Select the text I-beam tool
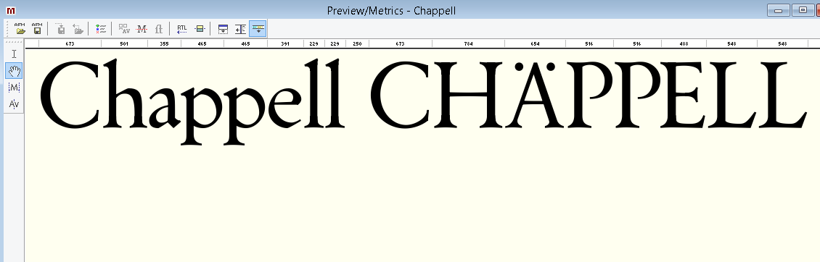This screenshot has height=262, width=820. [14, 54]
